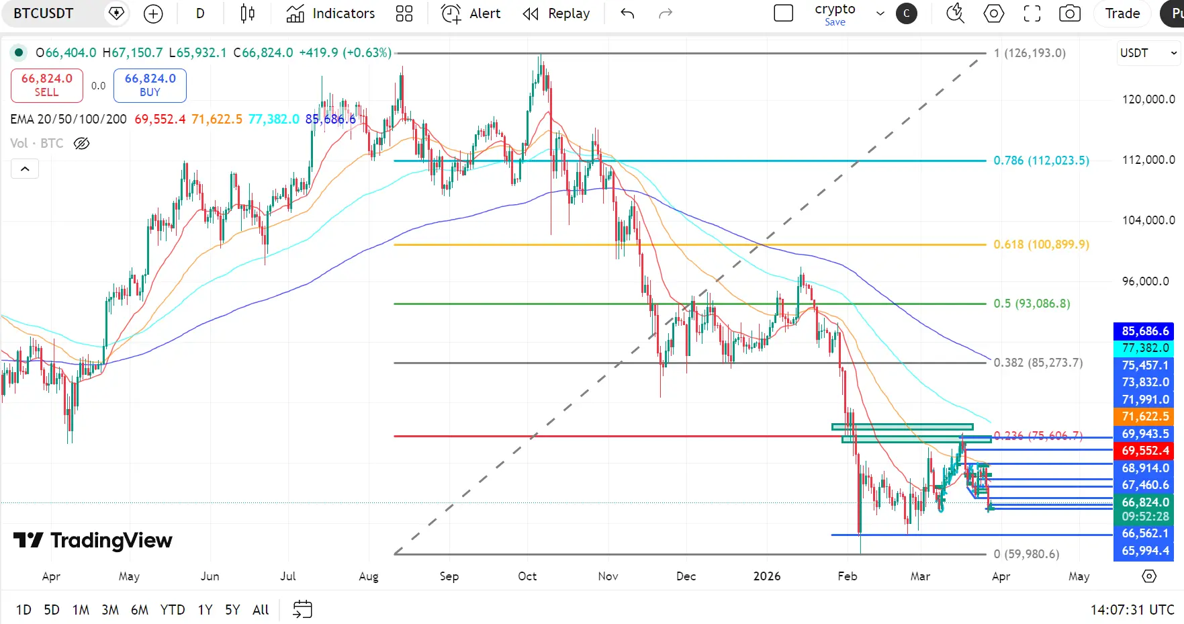Select the 3M date range

[110, 610]
